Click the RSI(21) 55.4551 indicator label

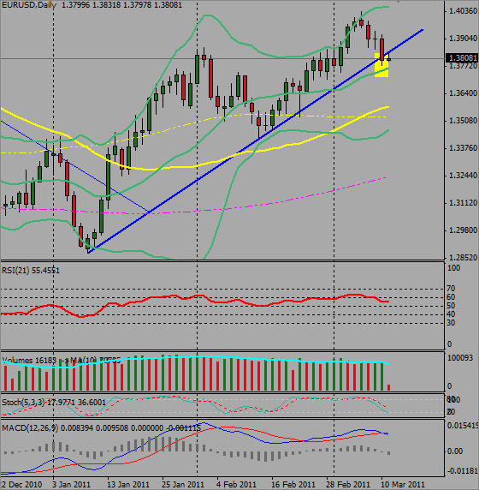[31, 271]
